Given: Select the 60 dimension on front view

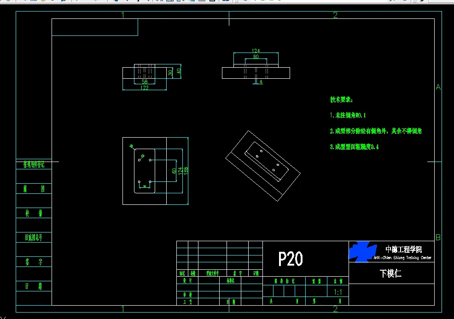Looking at the screenshot, I should click(256, 57).
